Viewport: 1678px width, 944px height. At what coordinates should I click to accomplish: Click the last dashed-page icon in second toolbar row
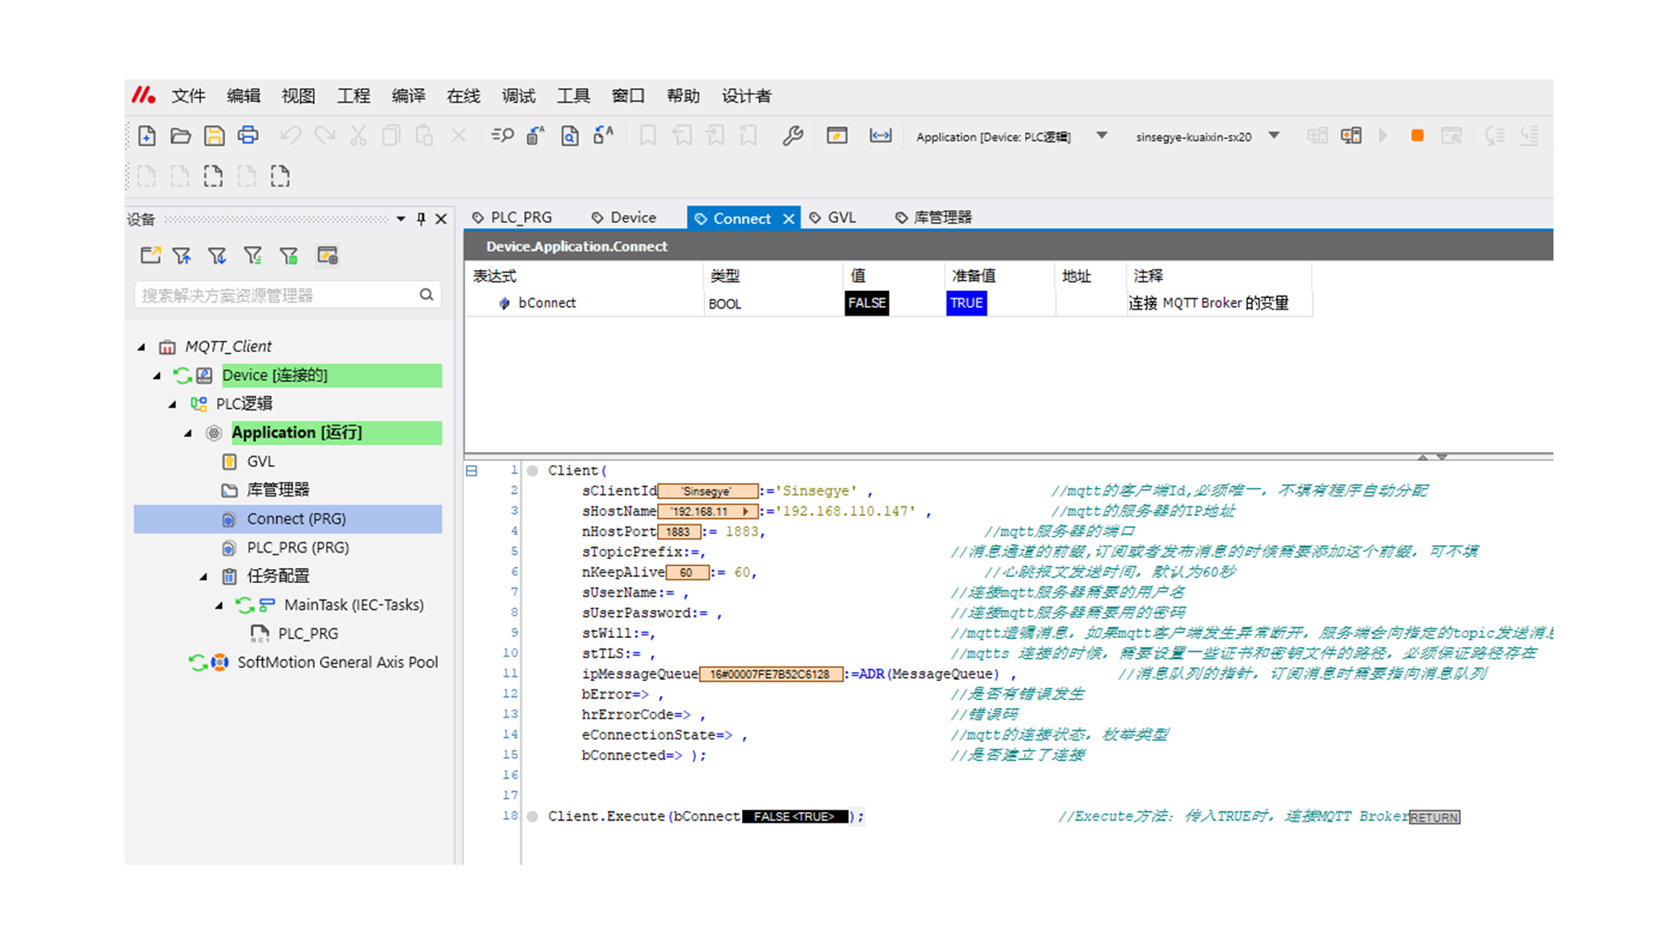(x=280, y=176)
